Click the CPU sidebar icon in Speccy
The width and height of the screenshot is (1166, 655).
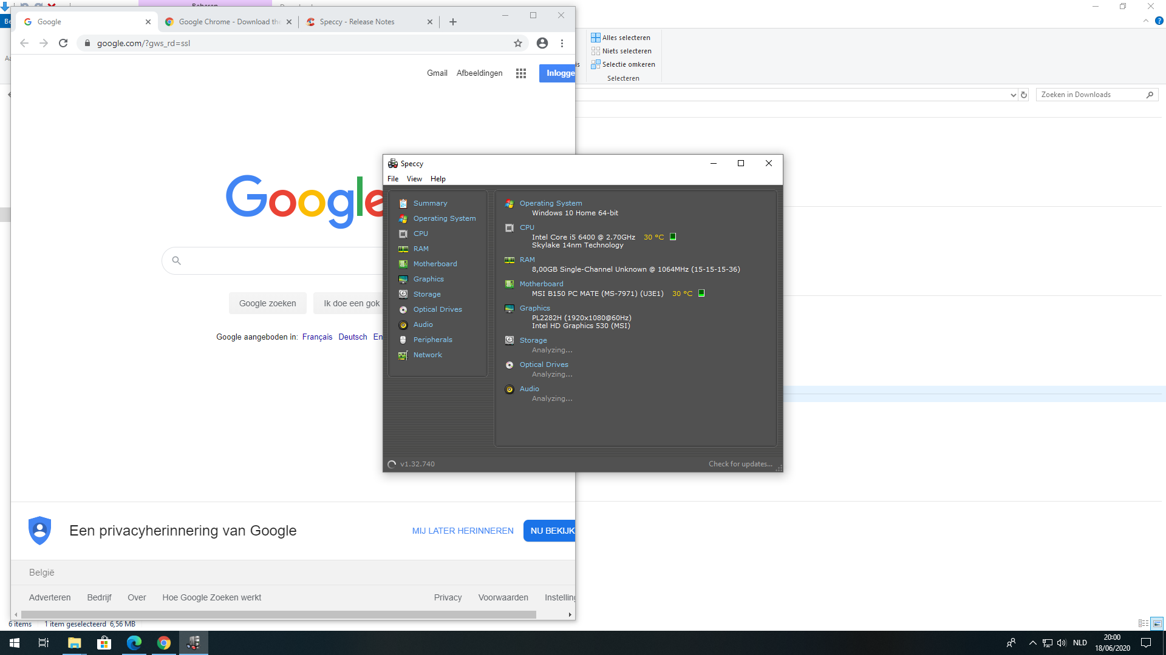click(403, 233)
